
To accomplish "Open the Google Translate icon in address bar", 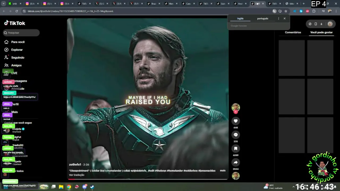I will coord(274,11).
